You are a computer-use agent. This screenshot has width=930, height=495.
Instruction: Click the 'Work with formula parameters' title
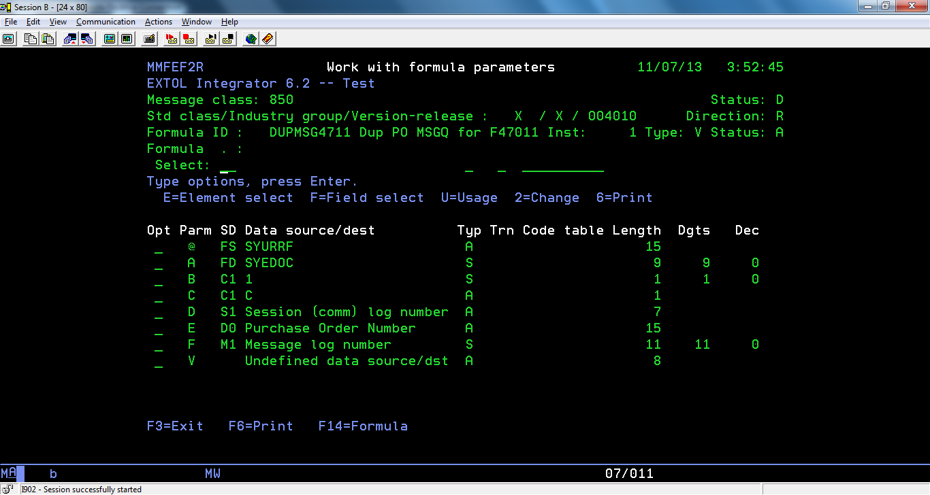click(x=440, y=67)
